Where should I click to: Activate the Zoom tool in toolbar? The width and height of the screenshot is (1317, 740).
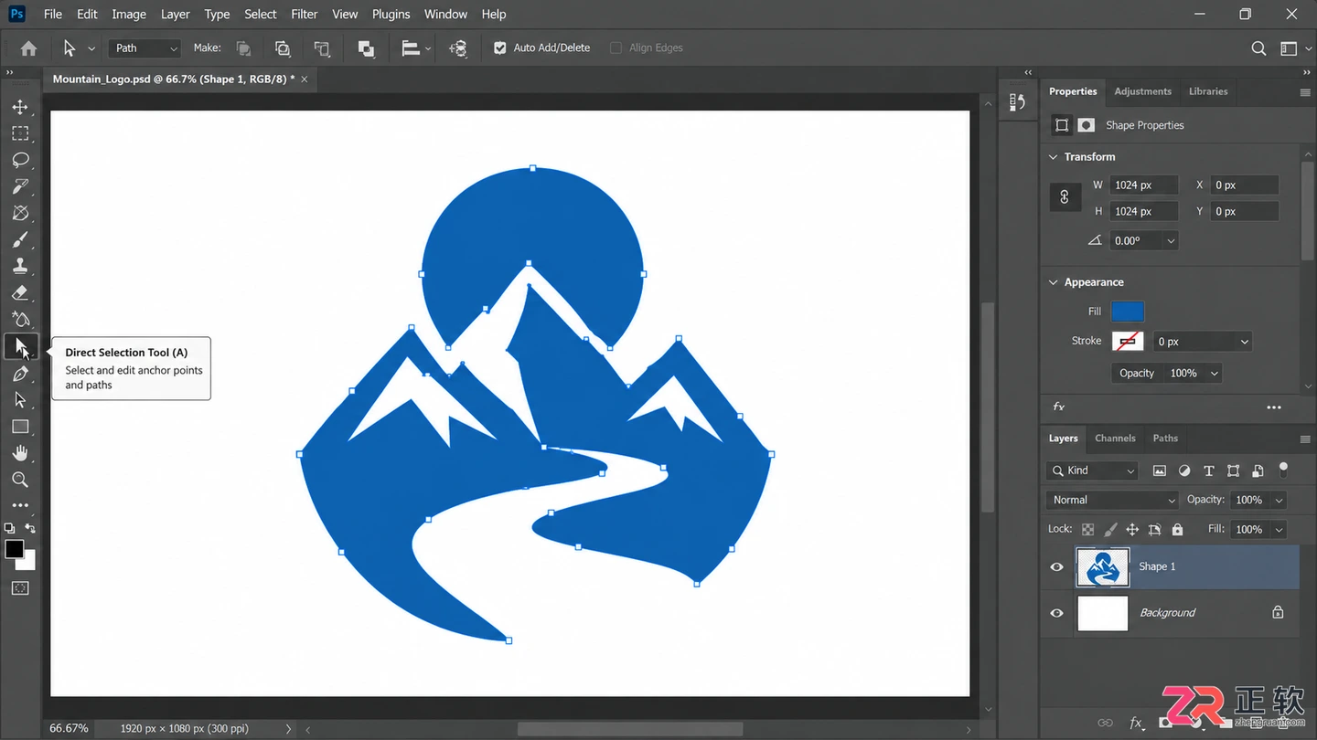click(20, 480)
